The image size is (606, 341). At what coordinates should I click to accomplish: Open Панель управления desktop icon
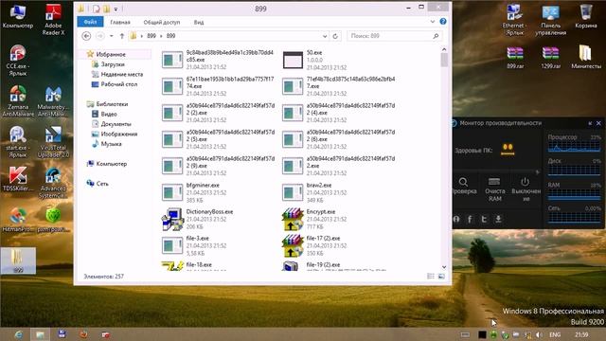(x=550, y=20)
